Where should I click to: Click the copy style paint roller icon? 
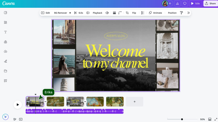point(182,13)
